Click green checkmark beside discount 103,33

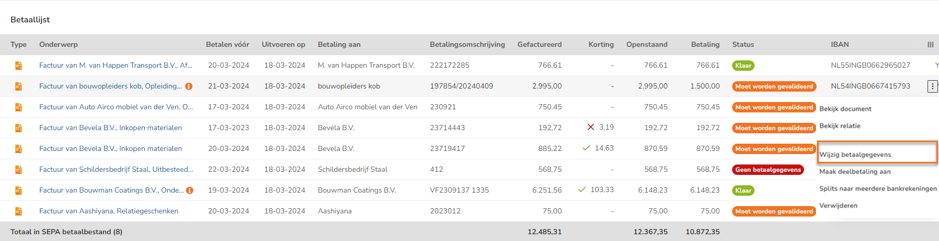pyautogui.click(x=582, y=190)
